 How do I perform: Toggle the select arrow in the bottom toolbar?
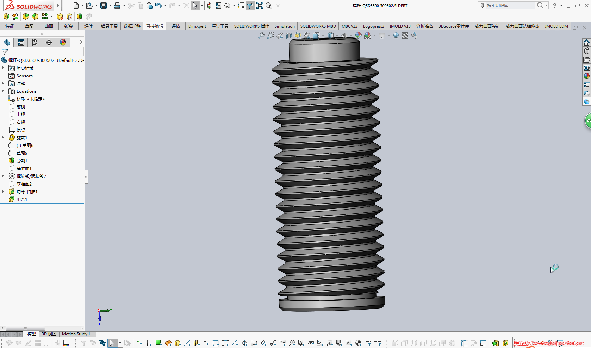pos(112,343)
